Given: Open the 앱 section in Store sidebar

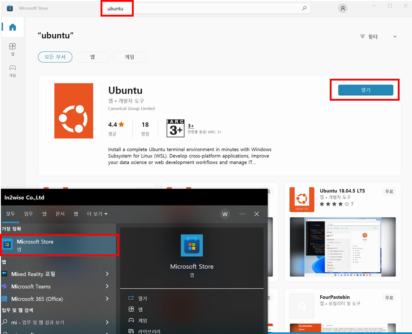Looking at the screenshot, I should coord(12,49).
